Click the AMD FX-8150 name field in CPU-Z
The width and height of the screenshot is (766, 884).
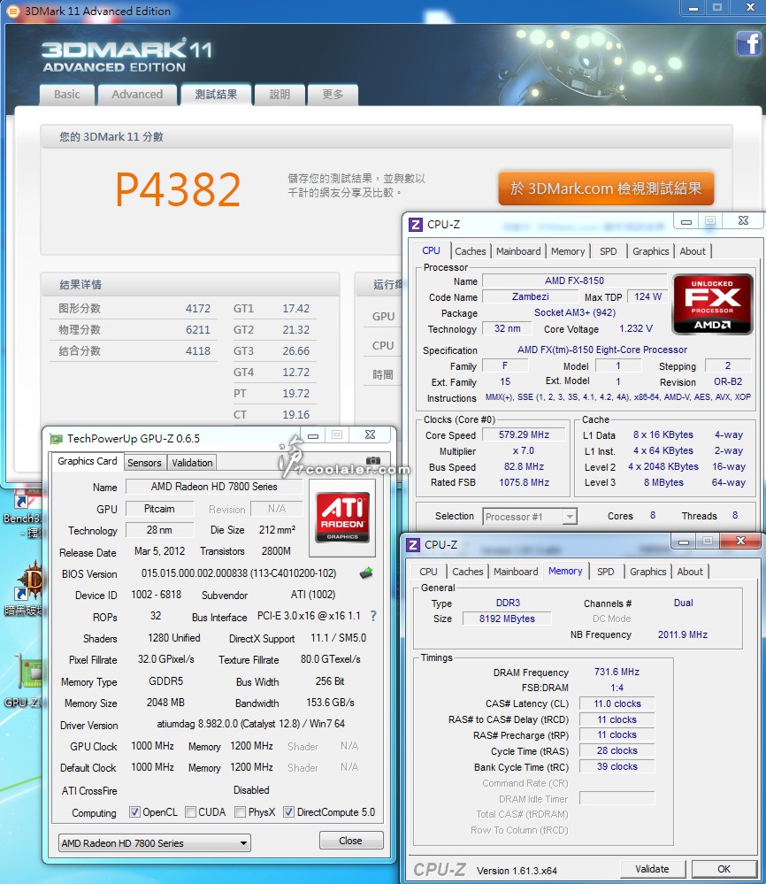point(574,281)
